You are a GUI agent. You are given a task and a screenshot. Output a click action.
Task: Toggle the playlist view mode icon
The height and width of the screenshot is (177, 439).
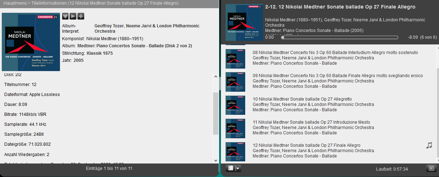click(231, 168)
